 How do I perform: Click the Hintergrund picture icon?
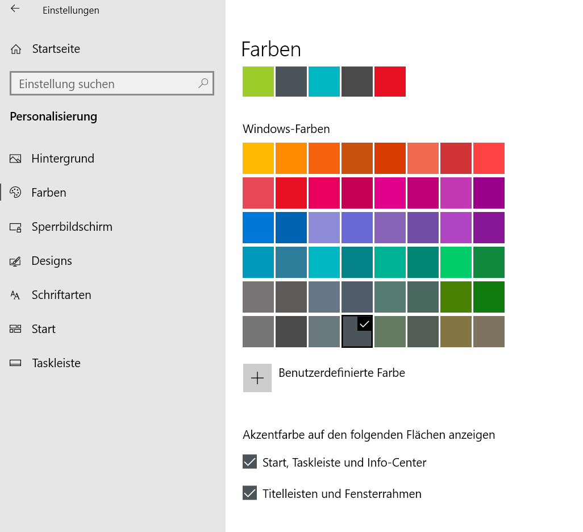point(15,159)
